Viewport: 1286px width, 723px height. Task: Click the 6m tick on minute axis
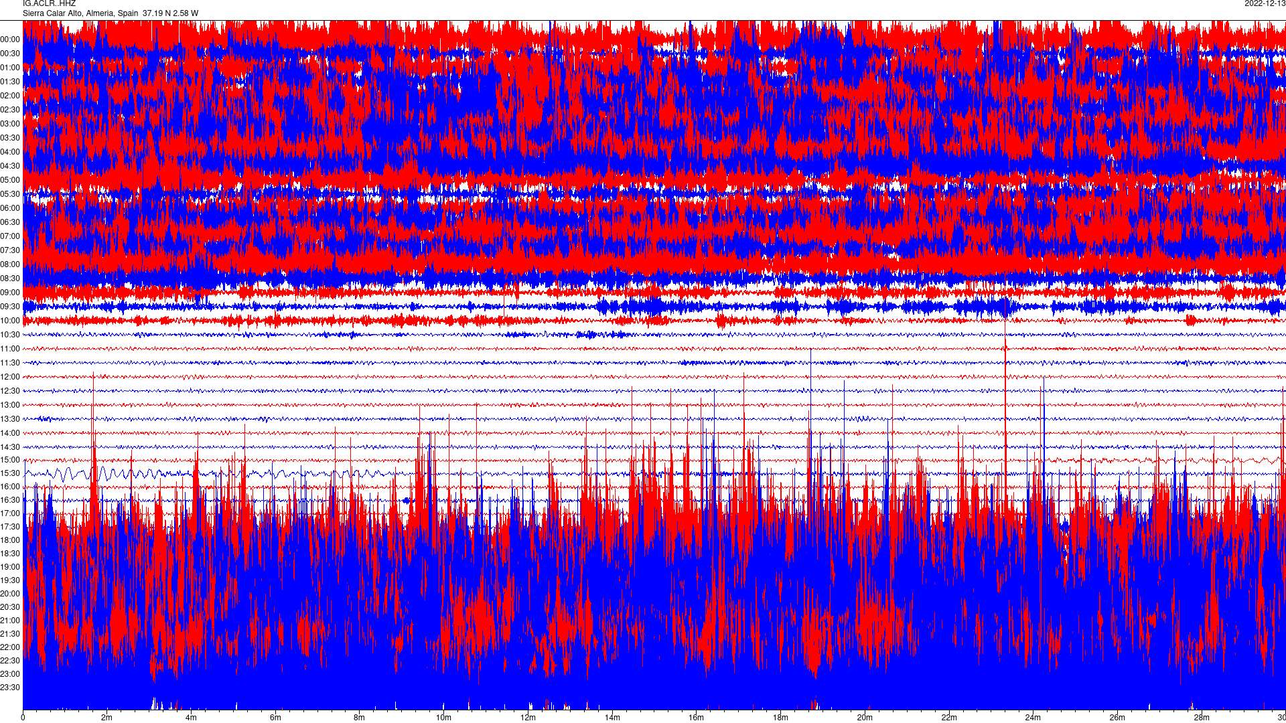pos(275,718)
